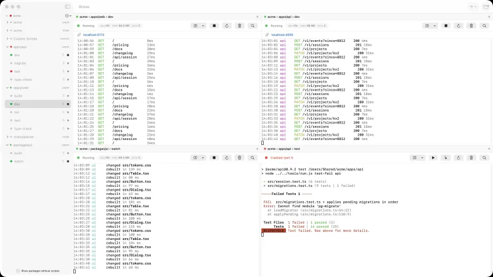
Task: Close the apps/api test pane
Action: pos(489,149)
